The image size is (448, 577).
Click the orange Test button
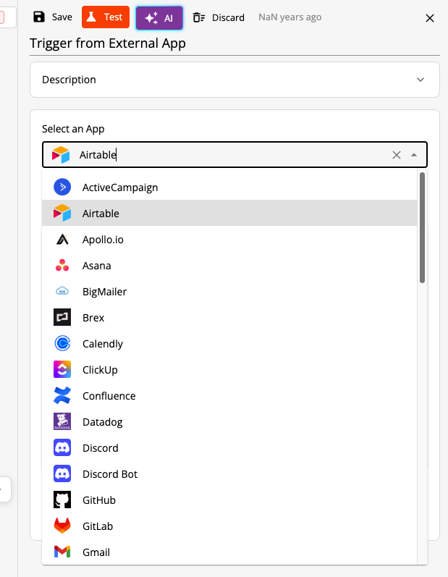coord(106,17)
